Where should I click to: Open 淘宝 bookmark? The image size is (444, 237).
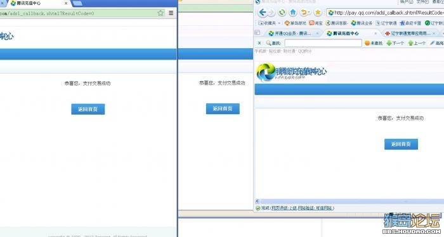(x=316, y=23)
